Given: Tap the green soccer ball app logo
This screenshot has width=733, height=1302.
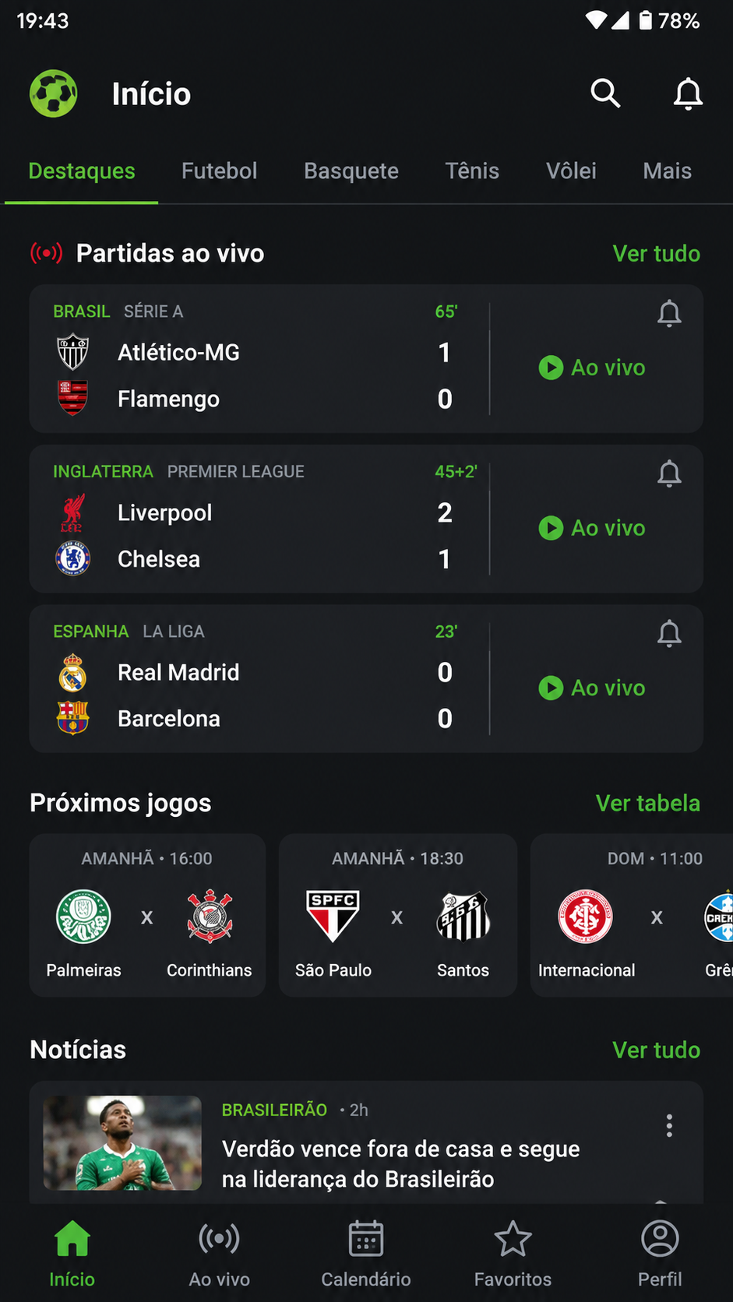Looking at the screenshot, I should coord(54,93).
